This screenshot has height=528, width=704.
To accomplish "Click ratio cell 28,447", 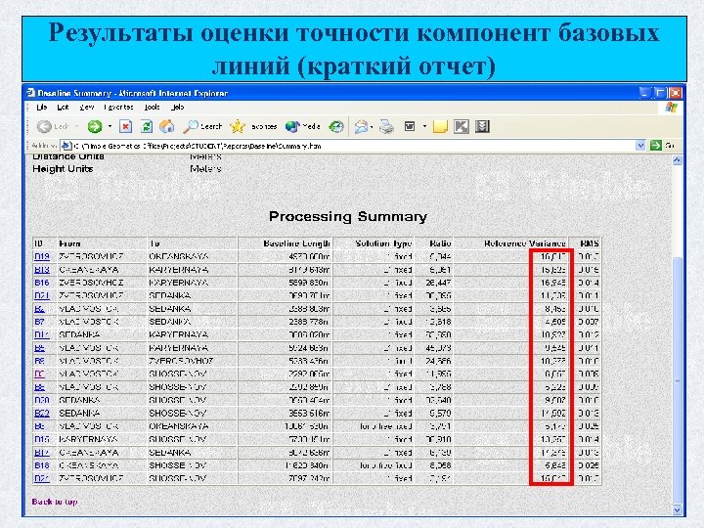I will pyautogui.click(x=440, y=283).
